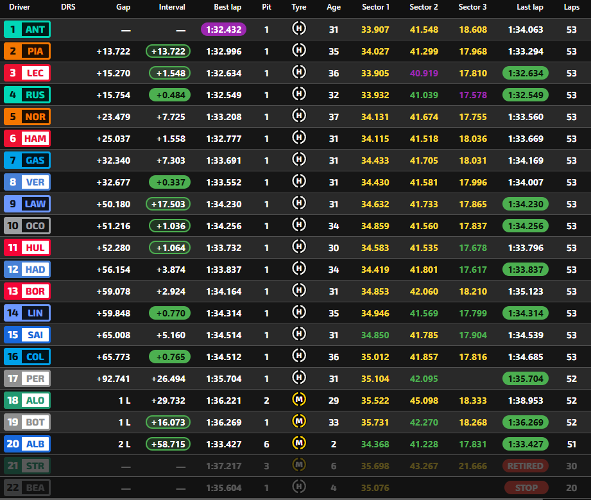Click the 21.666 sector 3 time for STR
591x500 pixels.
473,466
